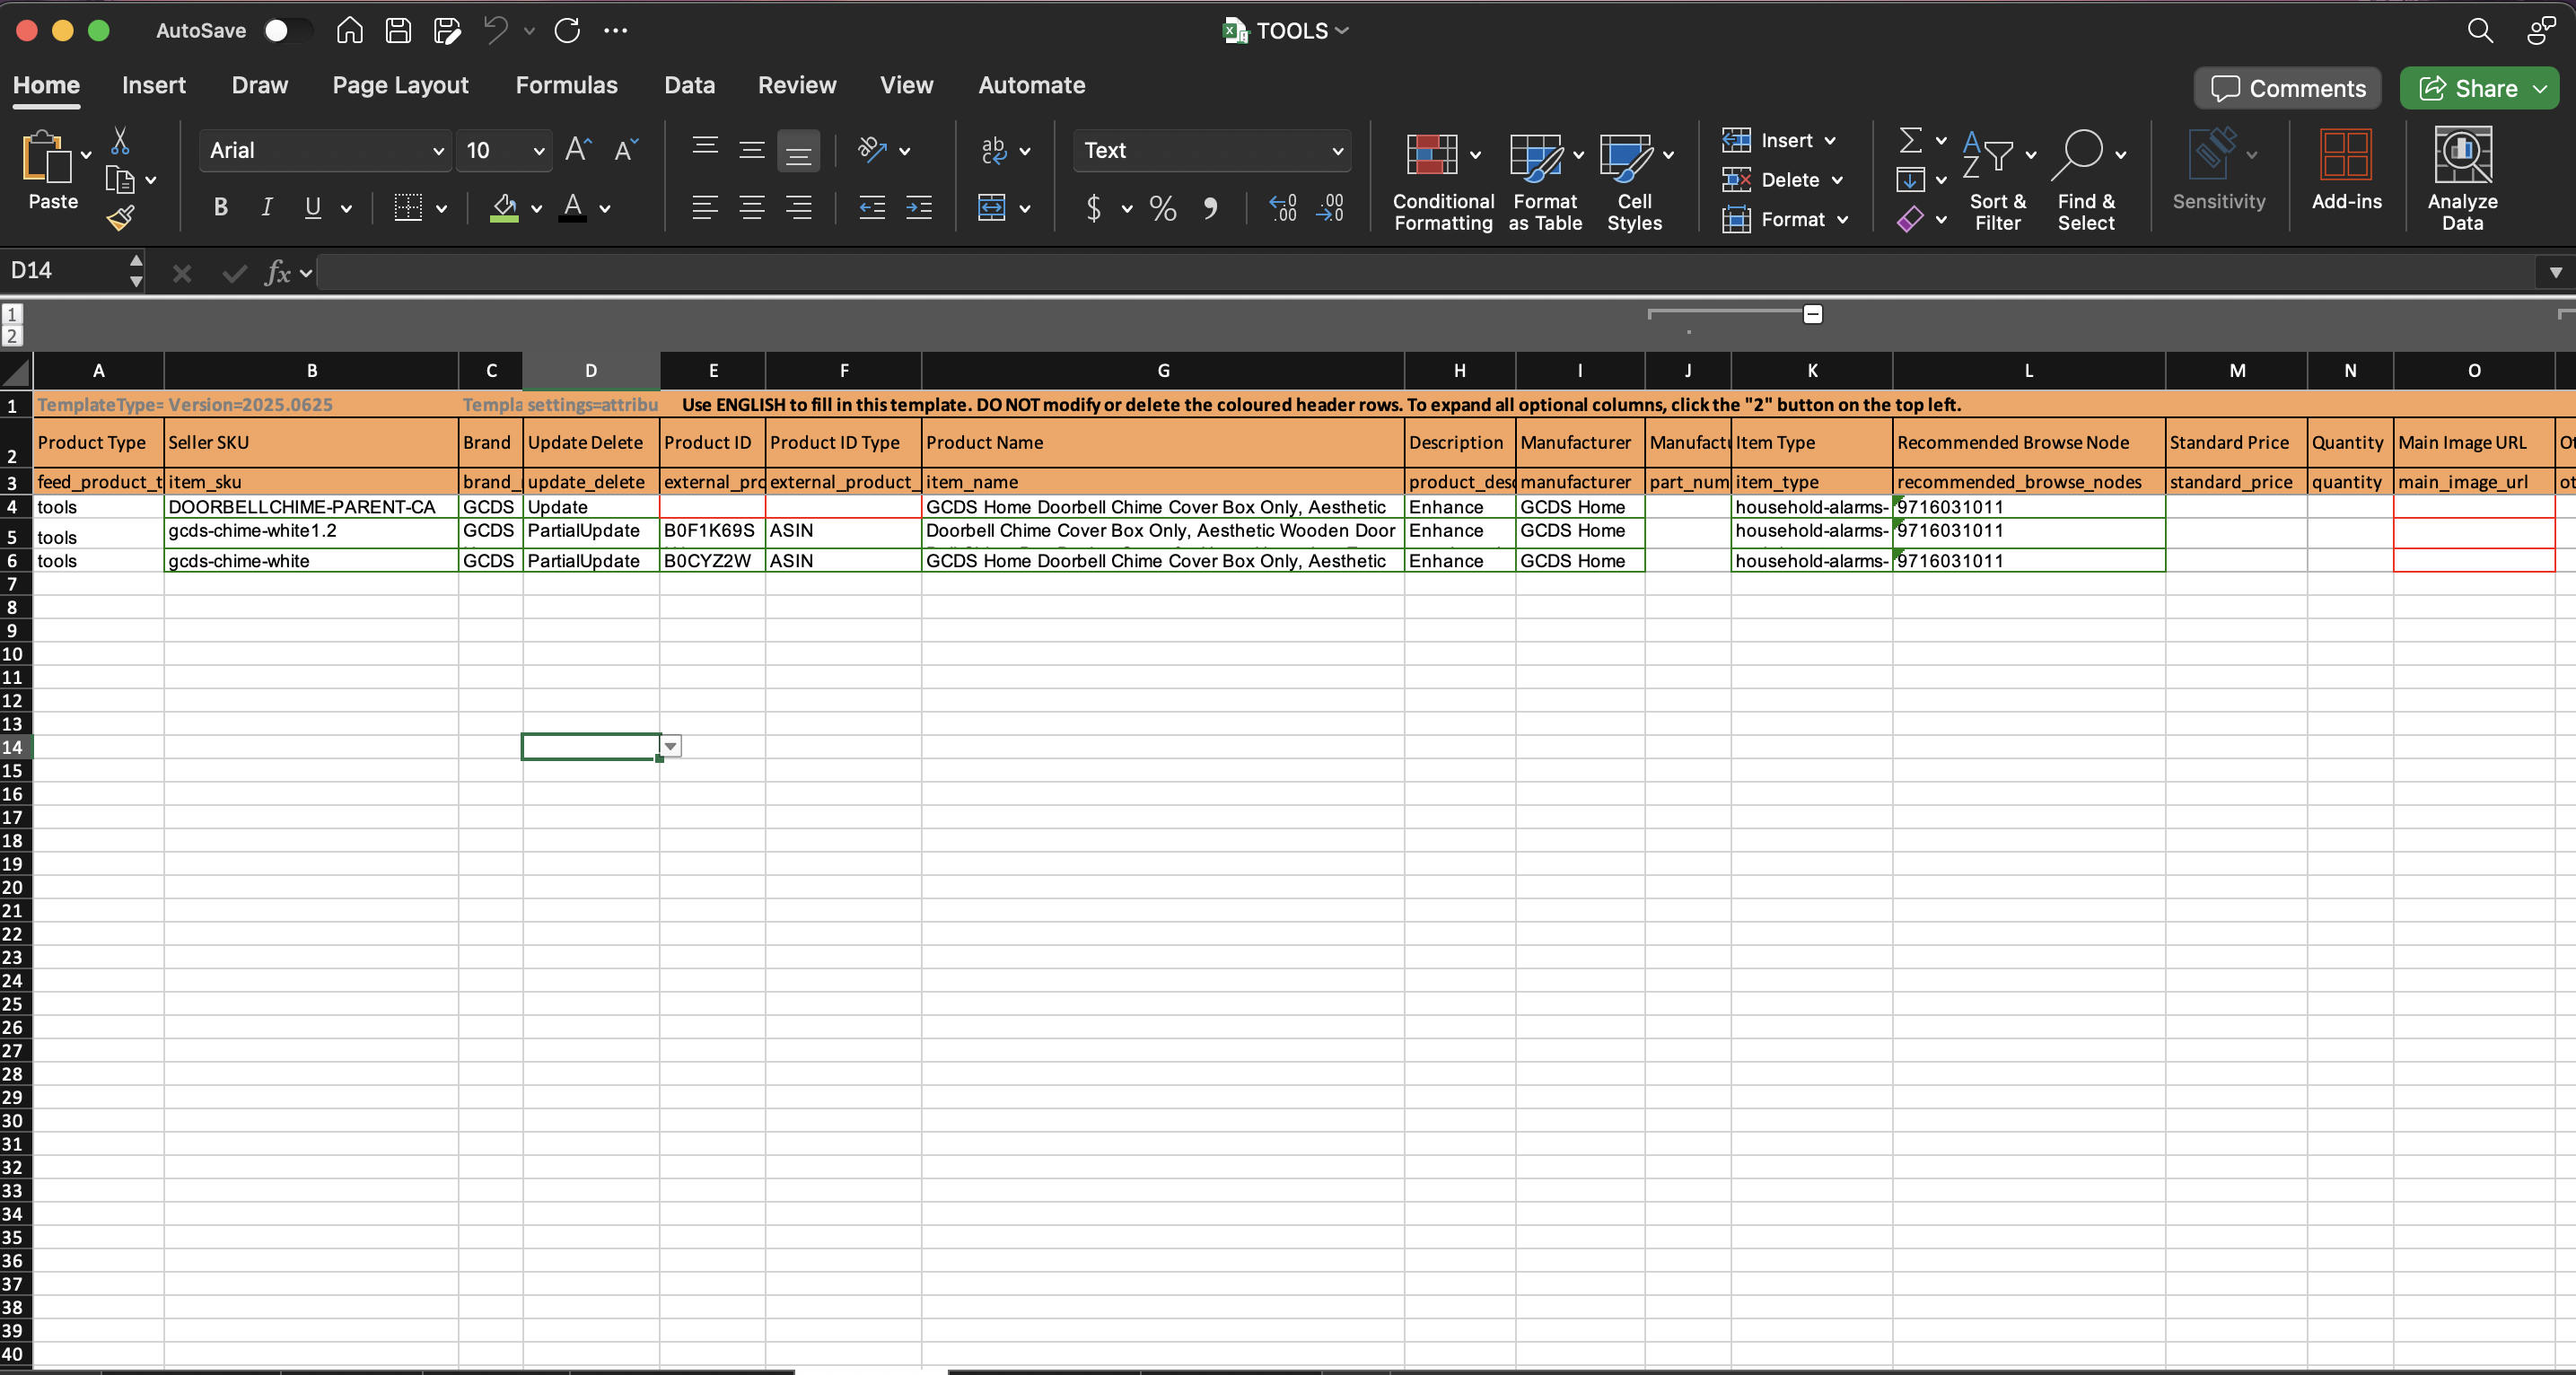This screenshot has width=2576, height=1375.
Task: Open the Formulas ribbon tab
Action: point(566,85)
